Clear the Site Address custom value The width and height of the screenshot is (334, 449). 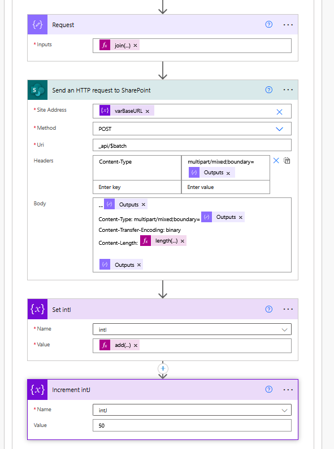[x=279, y=112]
